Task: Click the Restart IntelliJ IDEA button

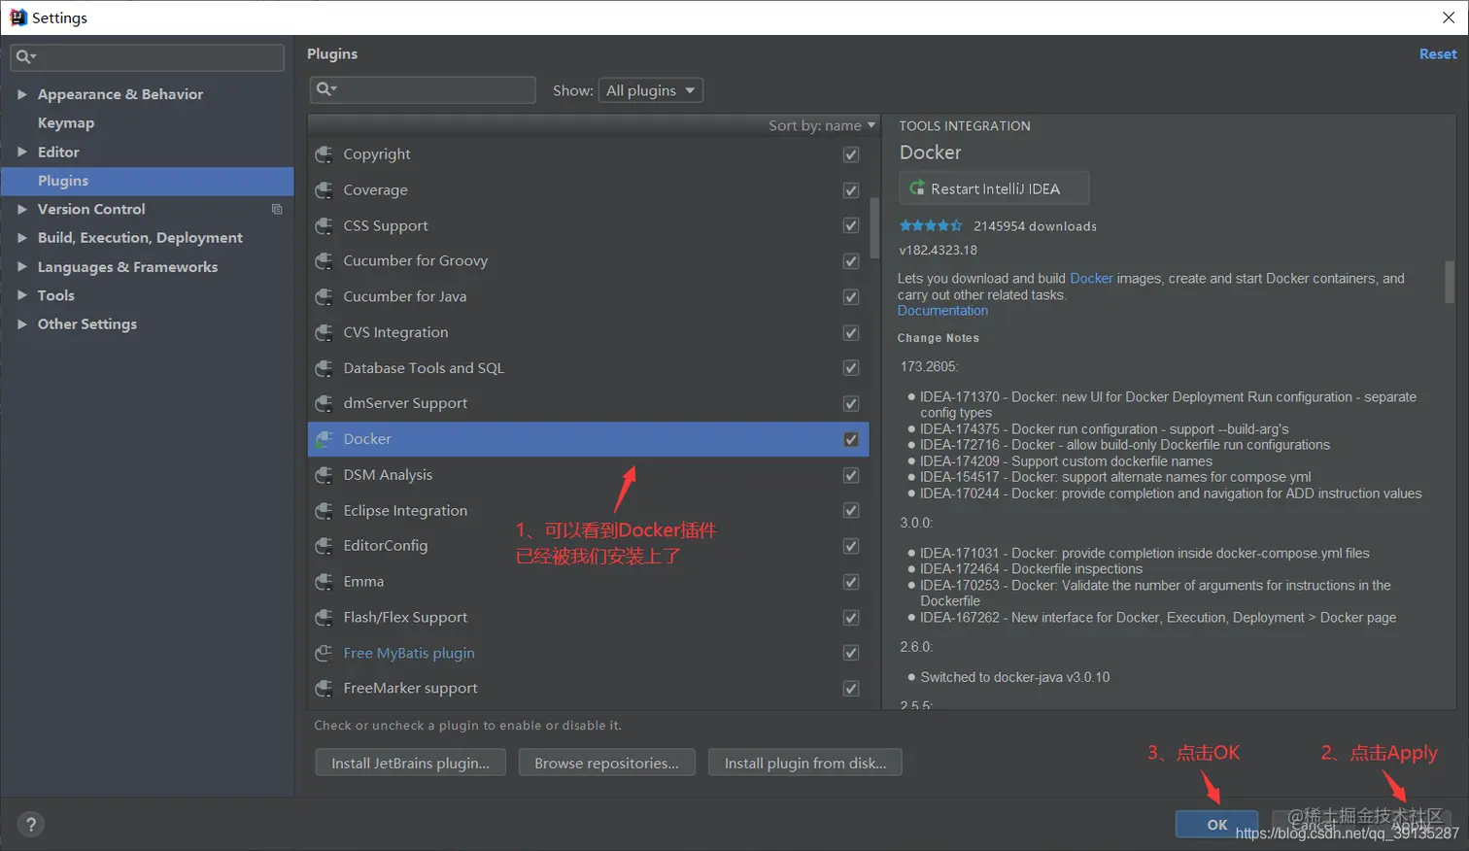Action: [x=994, y=188]
